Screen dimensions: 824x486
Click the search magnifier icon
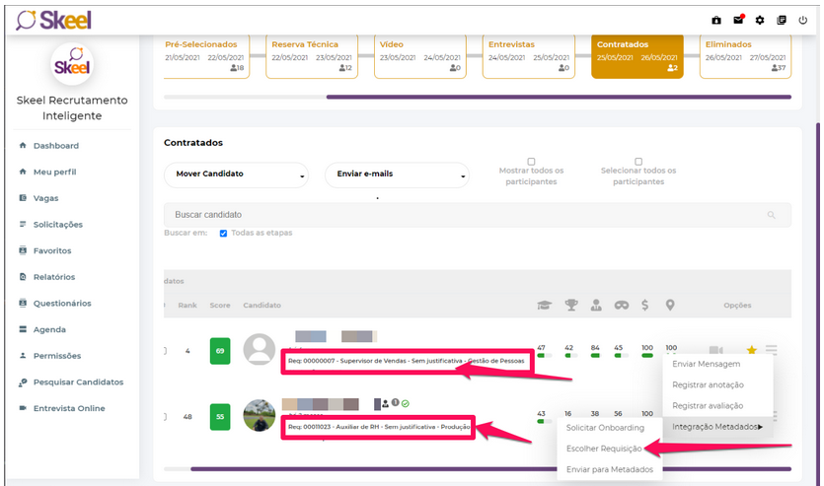(772, 215)
